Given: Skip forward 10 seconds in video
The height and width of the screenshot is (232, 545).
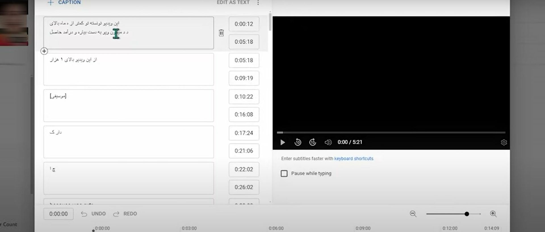Looking at the screenshot, I should point(313,142).
